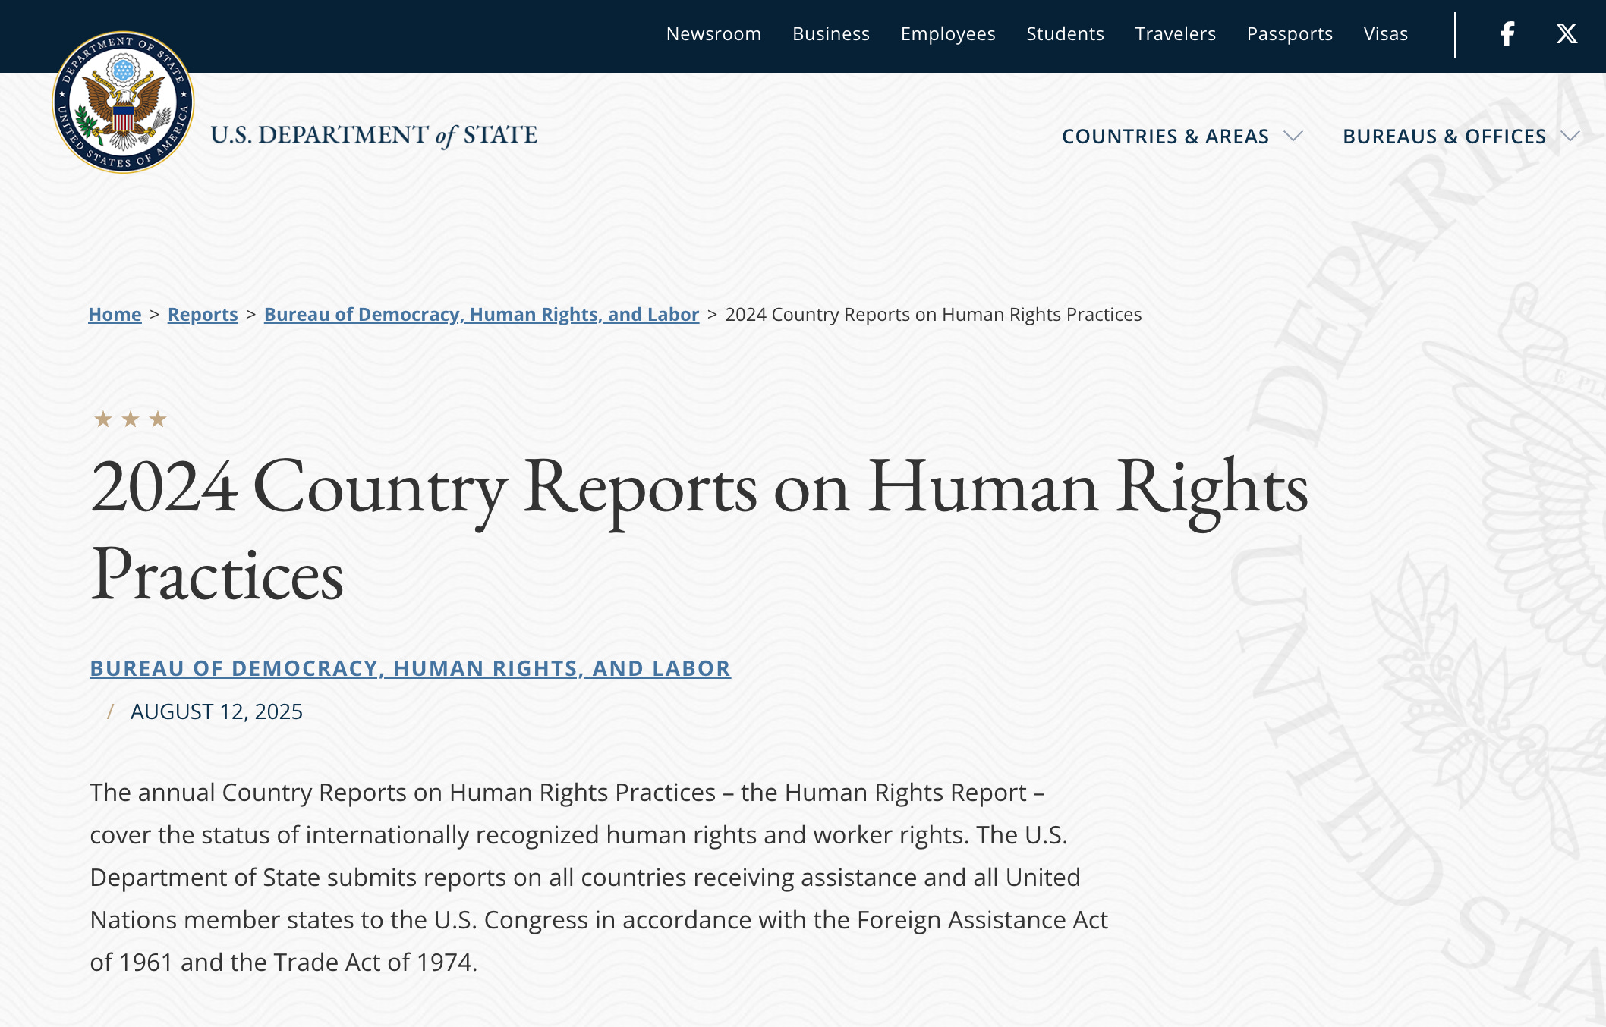1606x1027 pixels.
Task: Go to Newsroom in top navigation
Action: (713, 34)
